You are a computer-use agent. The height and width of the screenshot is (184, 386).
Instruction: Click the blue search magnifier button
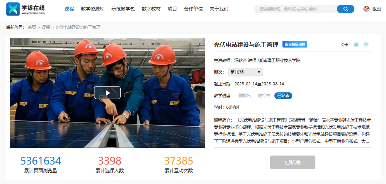coord(345,9)
